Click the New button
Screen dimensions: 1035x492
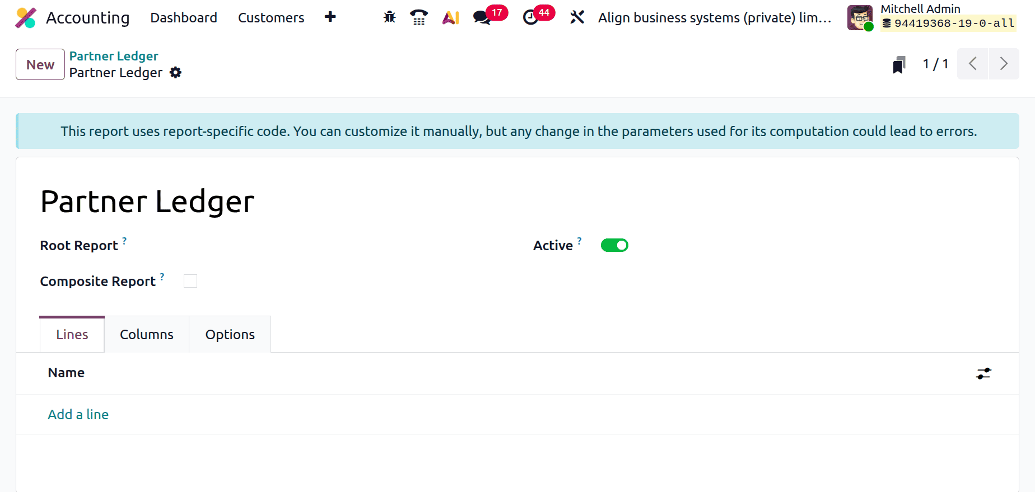point(40,64)
